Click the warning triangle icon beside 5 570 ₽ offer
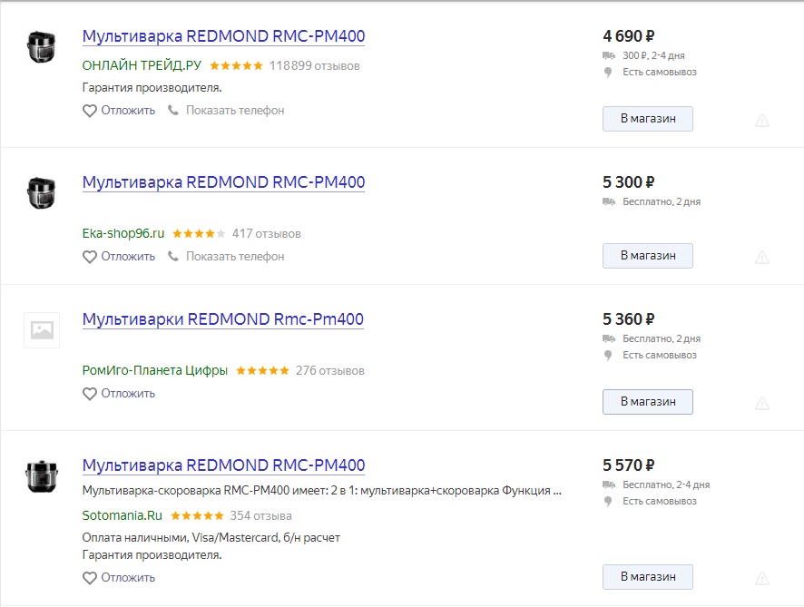Screen dimensions: 804x607 [x=762, y=579]
